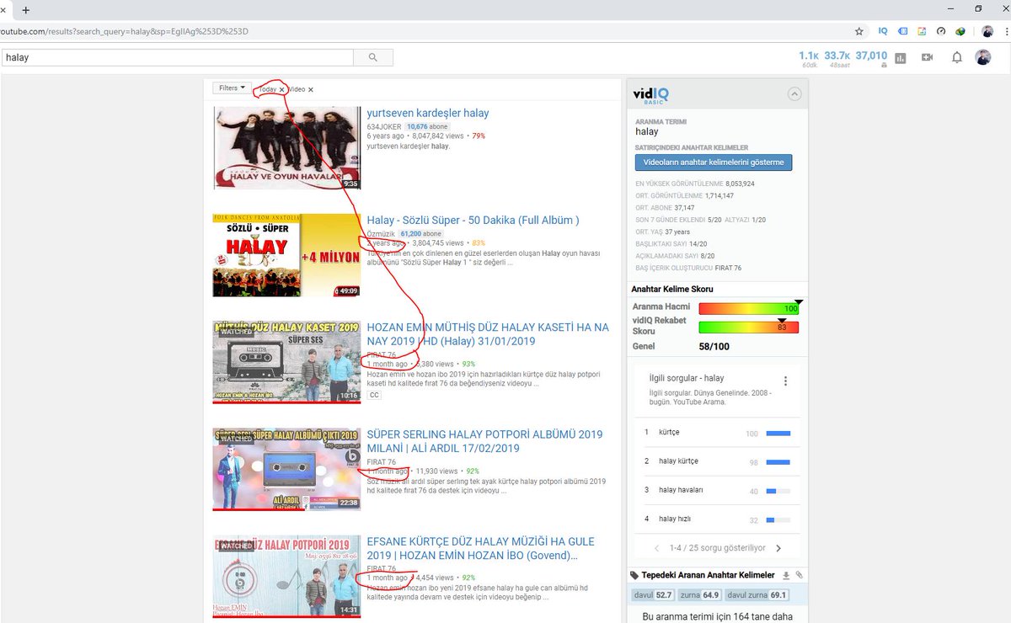This screenshot has width=1011, height=623.
Task: Download the top searched keywords list
Action: 786,575
